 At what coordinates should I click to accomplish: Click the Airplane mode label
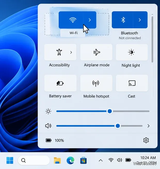coord(97,65)
